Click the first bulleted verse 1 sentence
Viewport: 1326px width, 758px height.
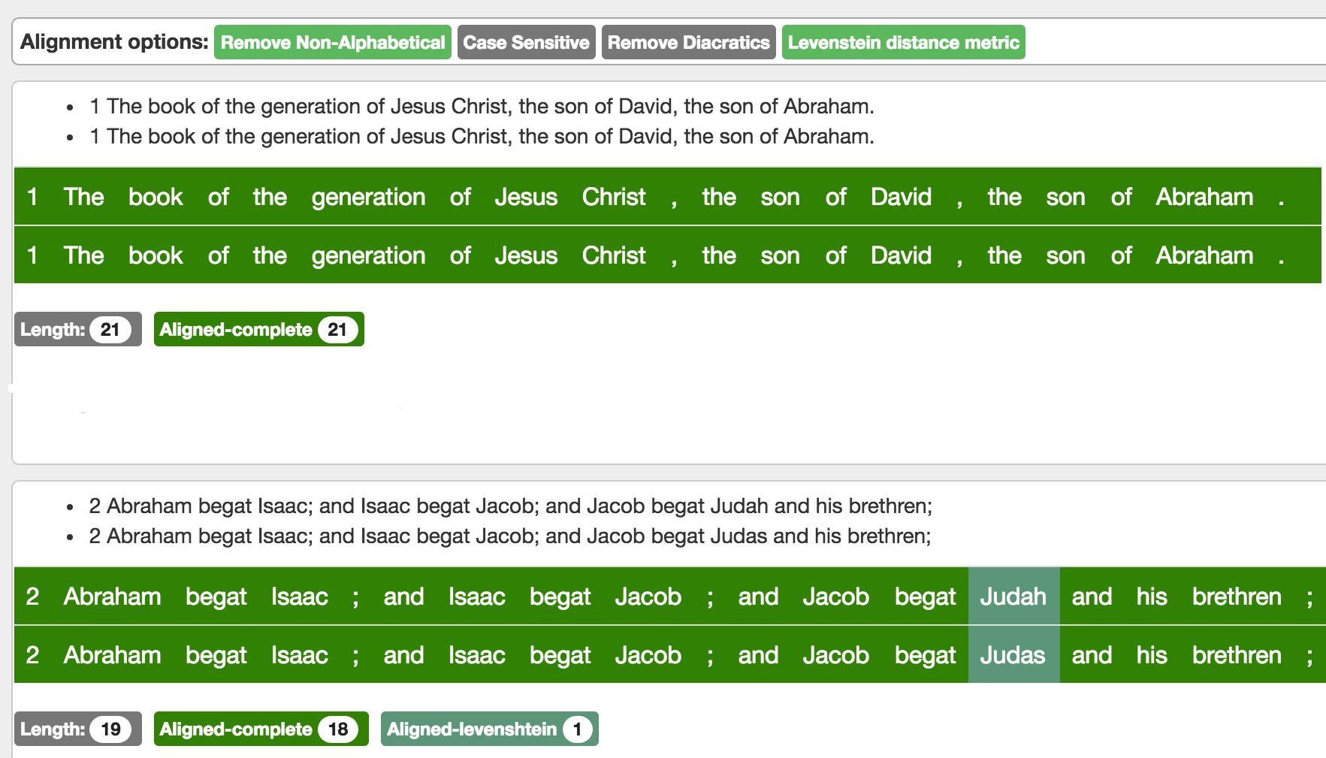[481, 106]
